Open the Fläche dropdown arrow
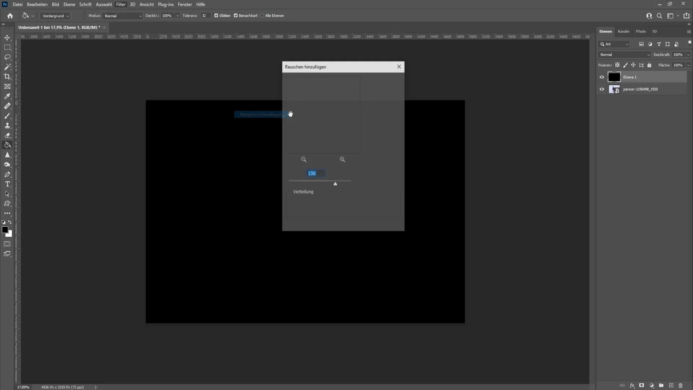This screenshot has height=390, width=693. pos(688,65)
